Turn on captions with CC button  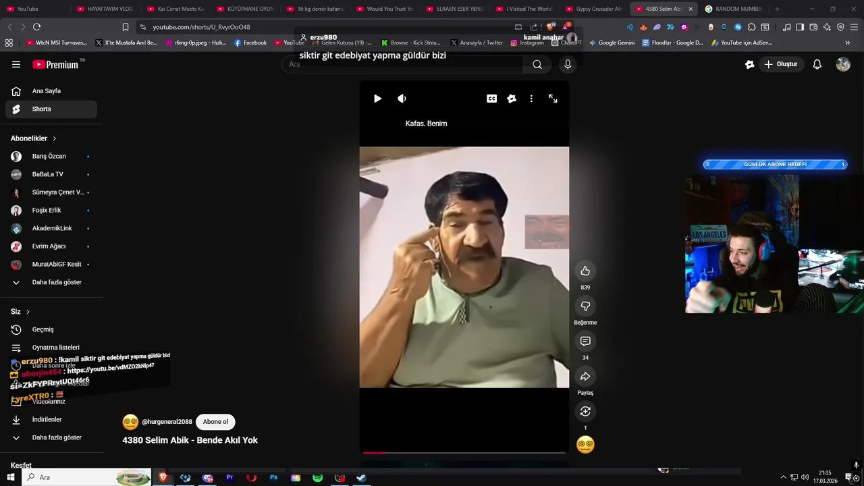[x=492, y=99]
